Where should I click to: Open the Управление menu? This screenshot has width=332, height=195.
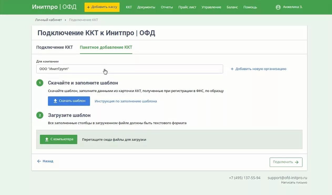(211, 7)
